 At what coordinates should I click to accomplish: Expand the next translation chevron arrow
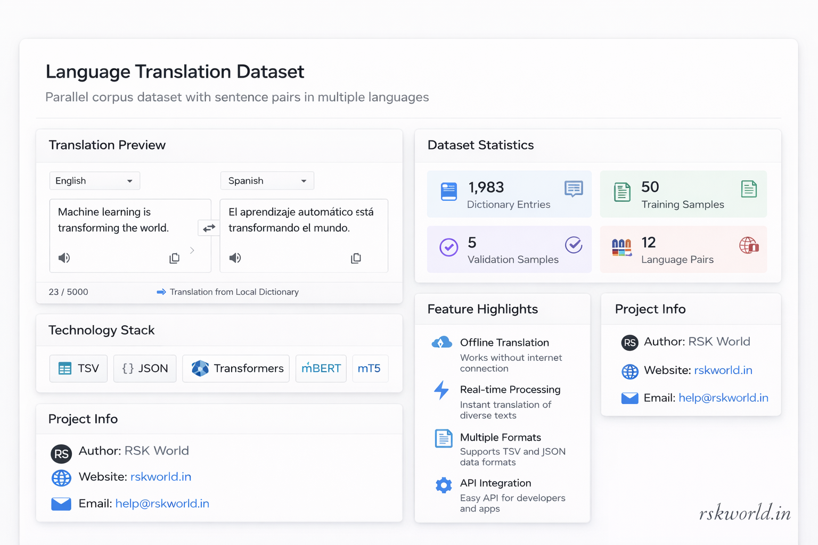tap(192, 250)
